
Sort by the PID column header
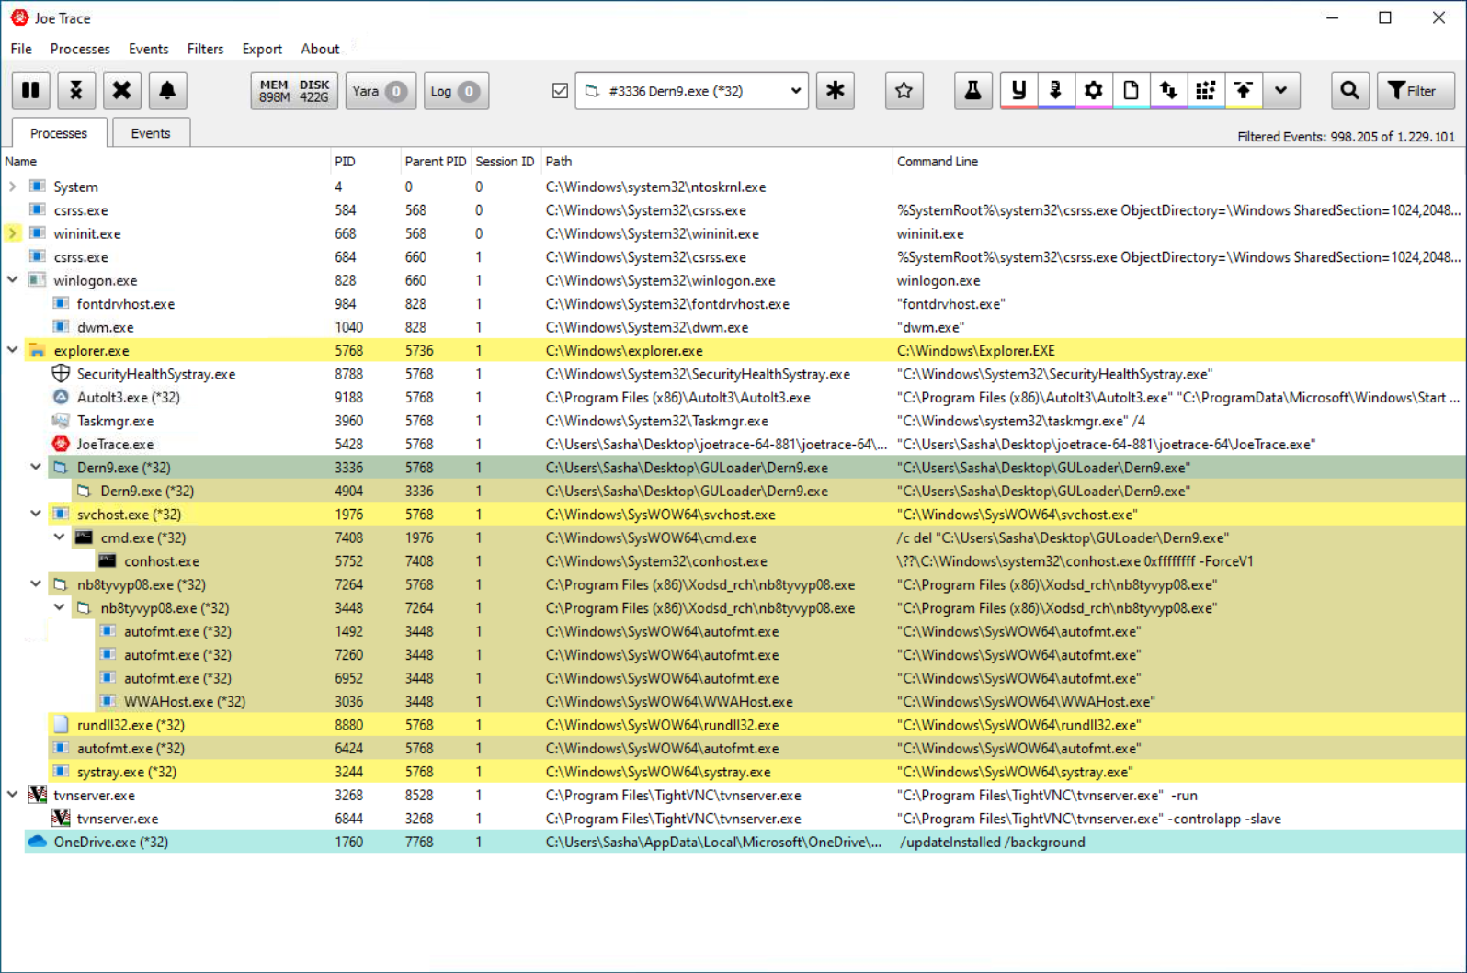[x=365, y=161]
